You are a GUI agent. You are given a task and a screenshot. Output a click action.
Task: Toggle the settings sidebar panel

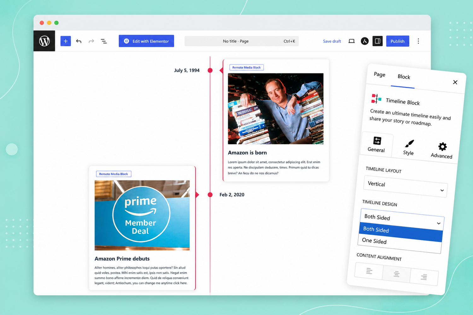point(377,41)
